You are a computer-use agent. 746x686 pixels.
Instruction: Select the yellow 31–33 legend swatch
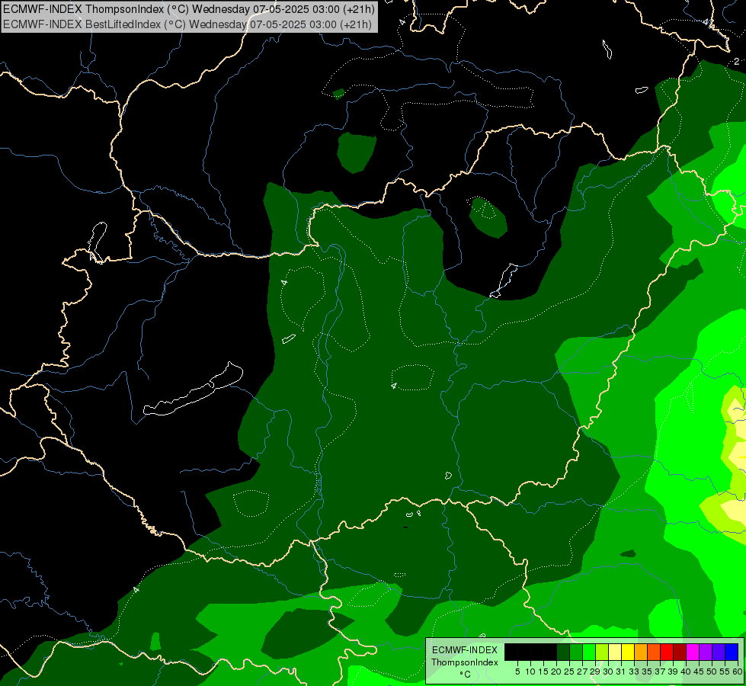click(628, 652)
